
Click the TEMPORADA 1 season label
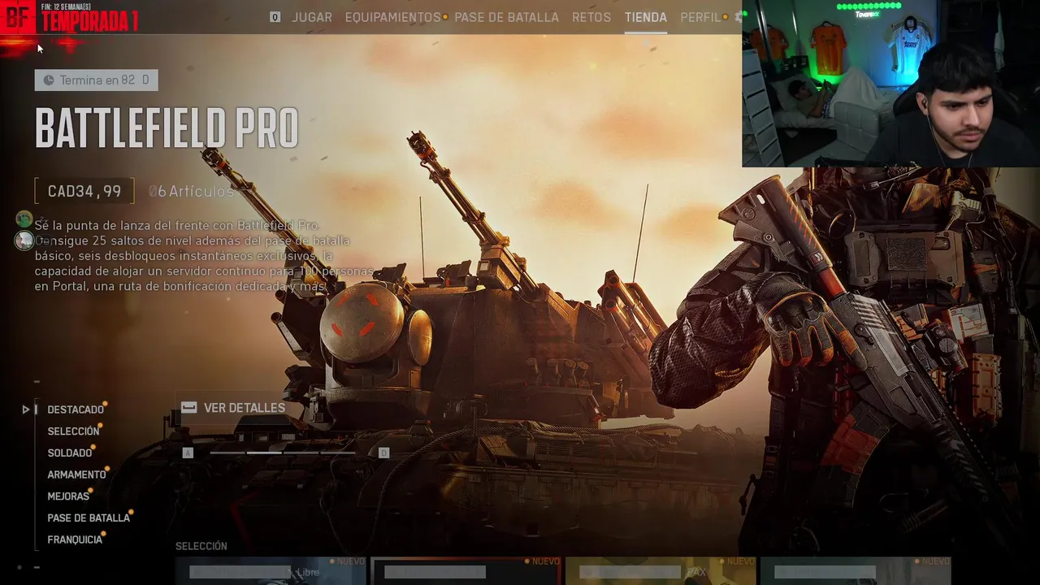[89, 22]
